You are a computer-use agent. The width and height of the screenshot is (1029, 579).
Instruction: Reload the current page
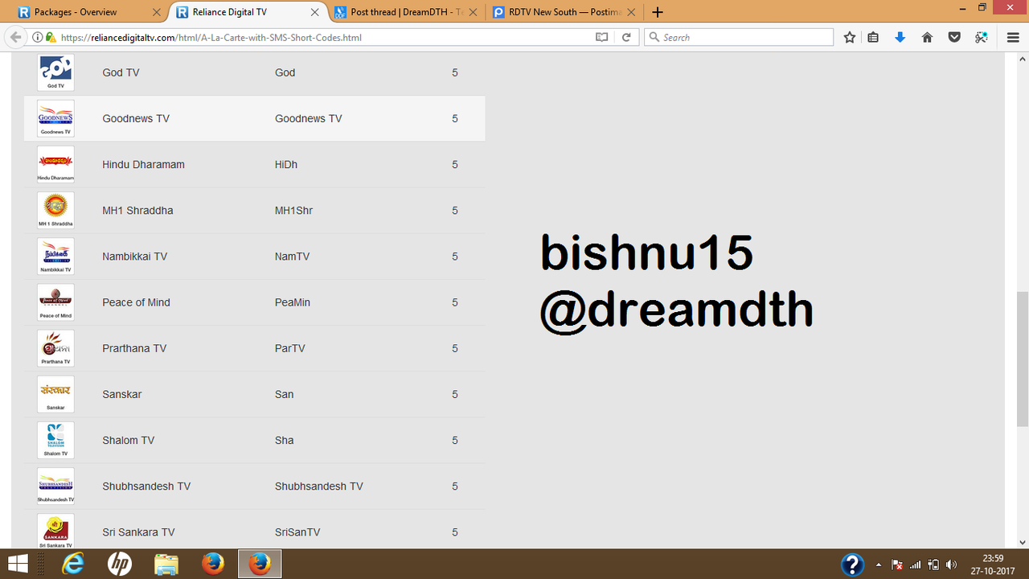[x=626, y=38]
